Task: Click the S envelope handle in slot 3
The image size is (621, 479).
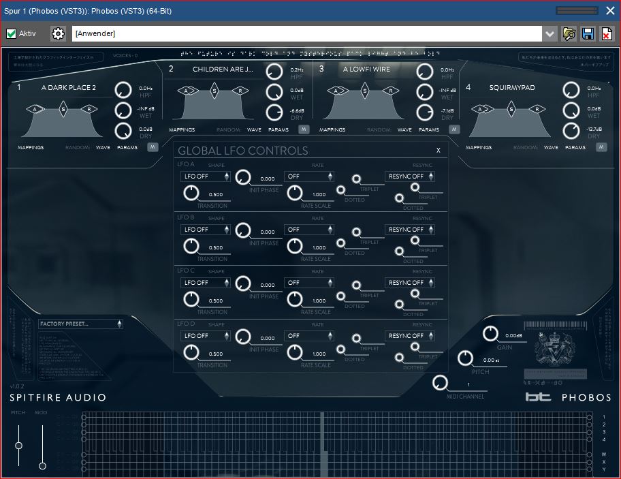Action: (x=365, y=91)
